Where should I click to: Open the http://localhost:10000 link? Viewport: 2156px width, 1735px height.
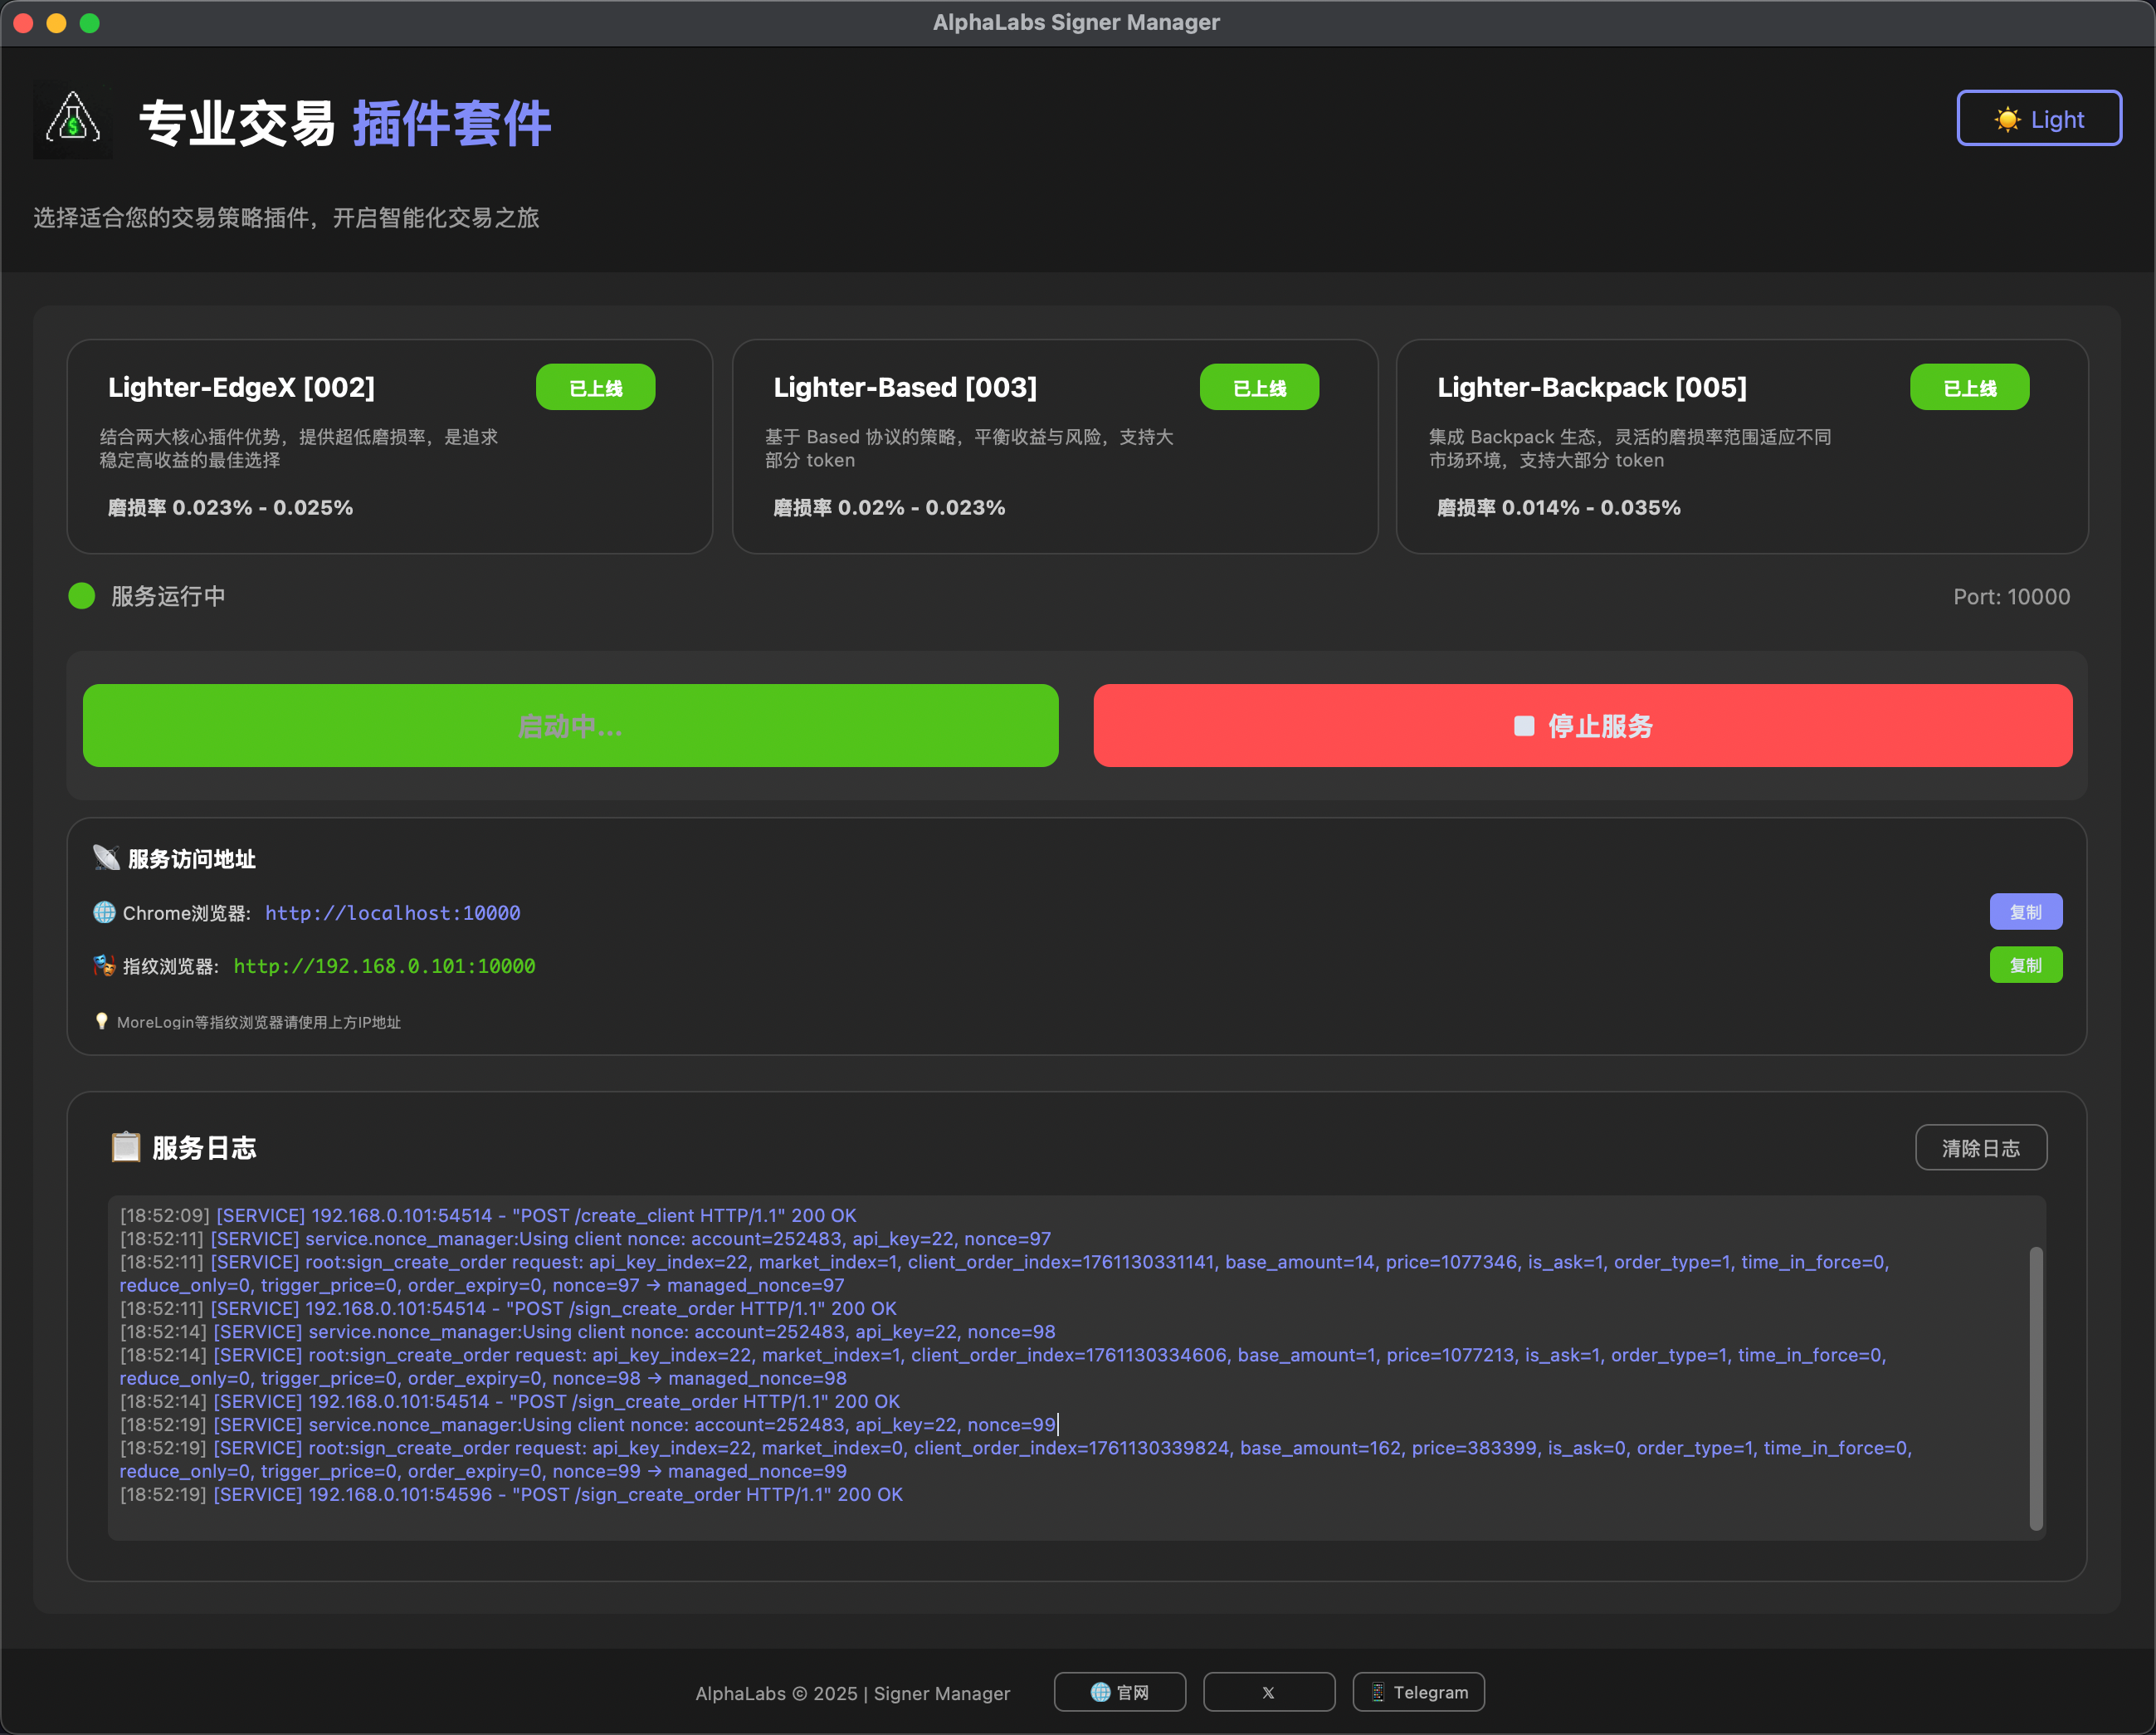click(392, 912)
